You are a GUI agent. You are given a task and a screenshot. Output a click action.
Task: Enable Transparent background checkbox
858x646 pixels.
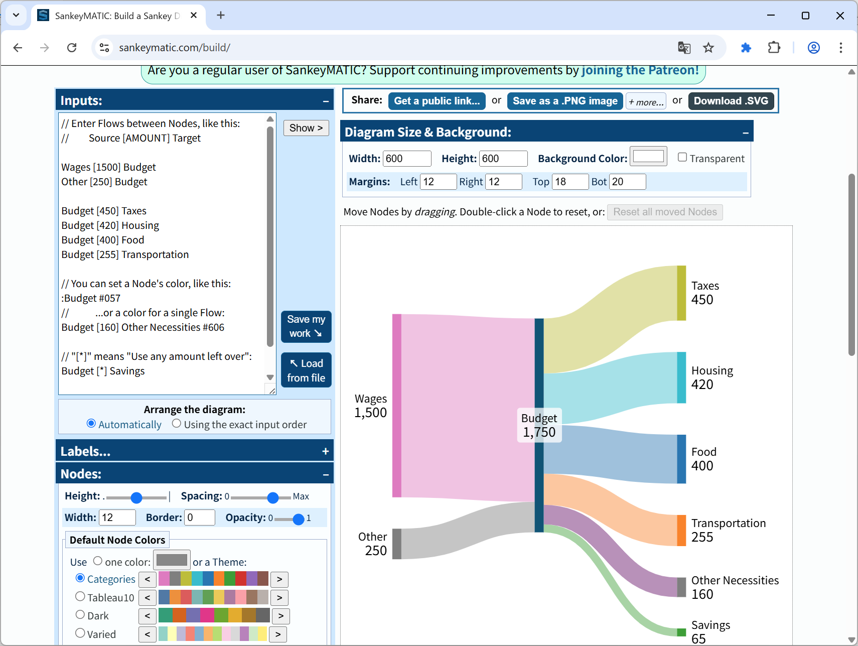pyautogui.click(x=682, y=158)
